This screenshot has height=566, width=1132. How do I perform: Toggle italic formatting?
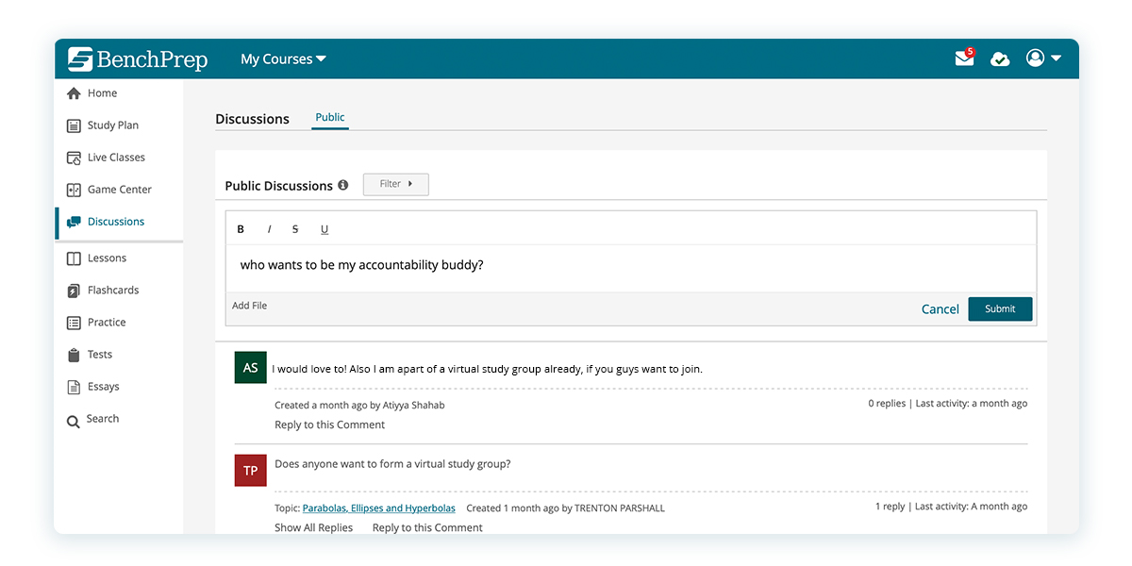[269, 229]
